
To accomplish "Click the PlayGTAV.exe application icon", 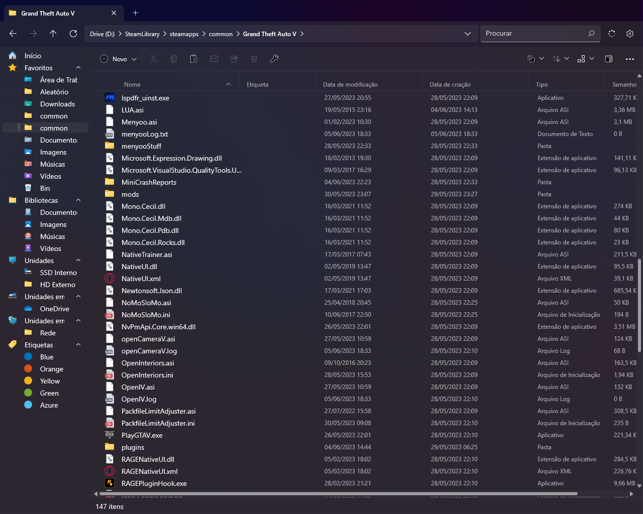I will point(110,435).
